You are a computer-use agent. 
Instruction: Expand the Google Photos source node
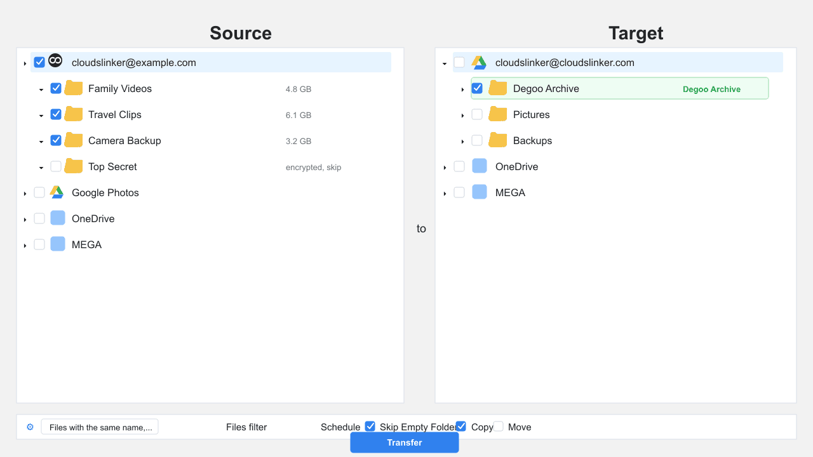[x=25, y=194]
